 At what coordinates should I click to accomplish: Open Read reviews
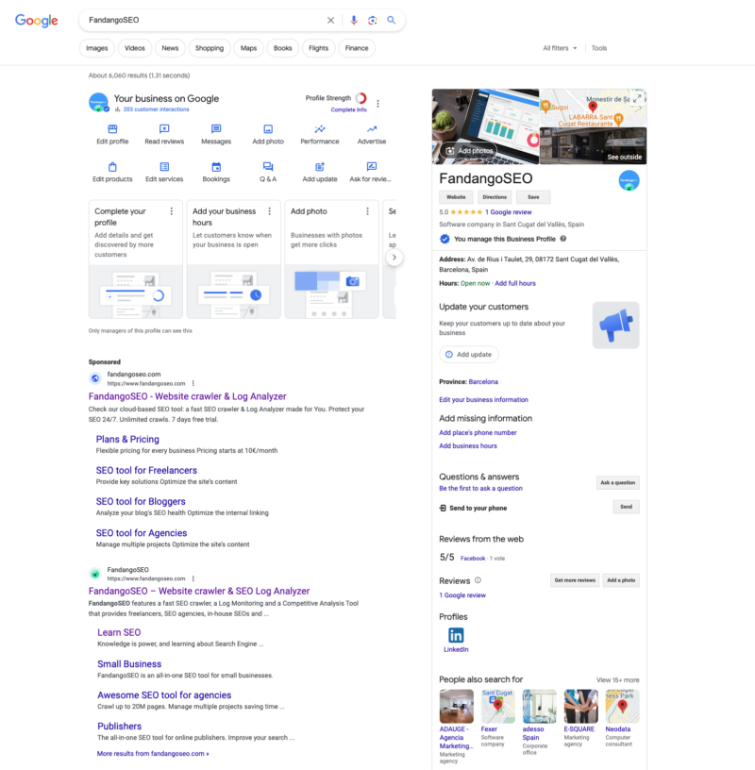click(164, 134)
